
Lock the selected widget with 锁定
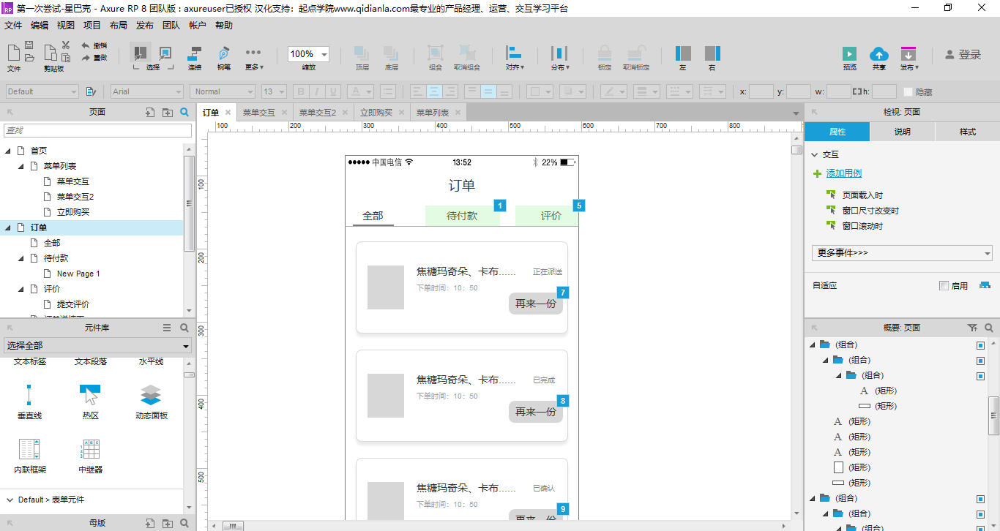[x=604, y=54]
